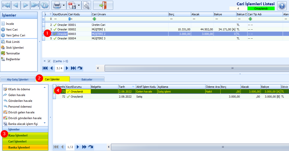Image resolution: width=289 pixels, height=151 pixels.
Task: Open the İşlemler group header in lower panel
Action: point(25,129)
